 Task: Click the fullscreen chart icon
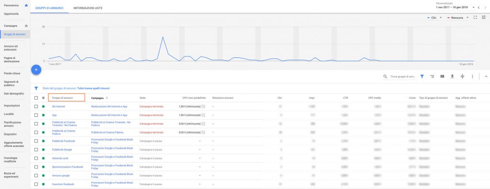point(475,18)
